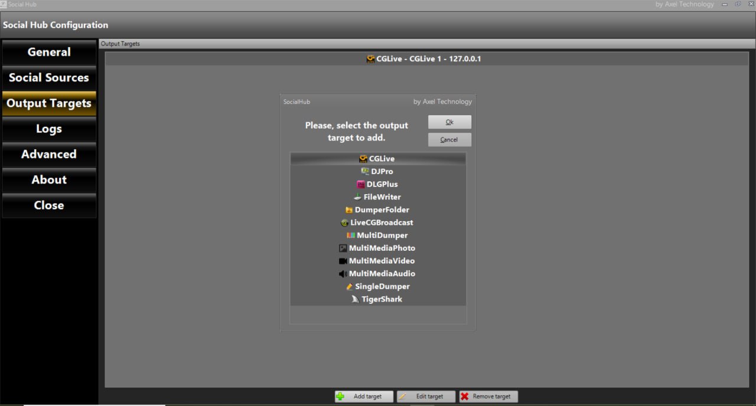756x406 pixels.
Task: Click the Remove target button
Action: (x=488, y=397)
